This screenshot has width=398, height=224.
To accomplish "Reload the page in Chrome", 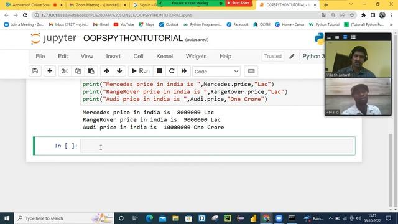I will click(25, 15).
